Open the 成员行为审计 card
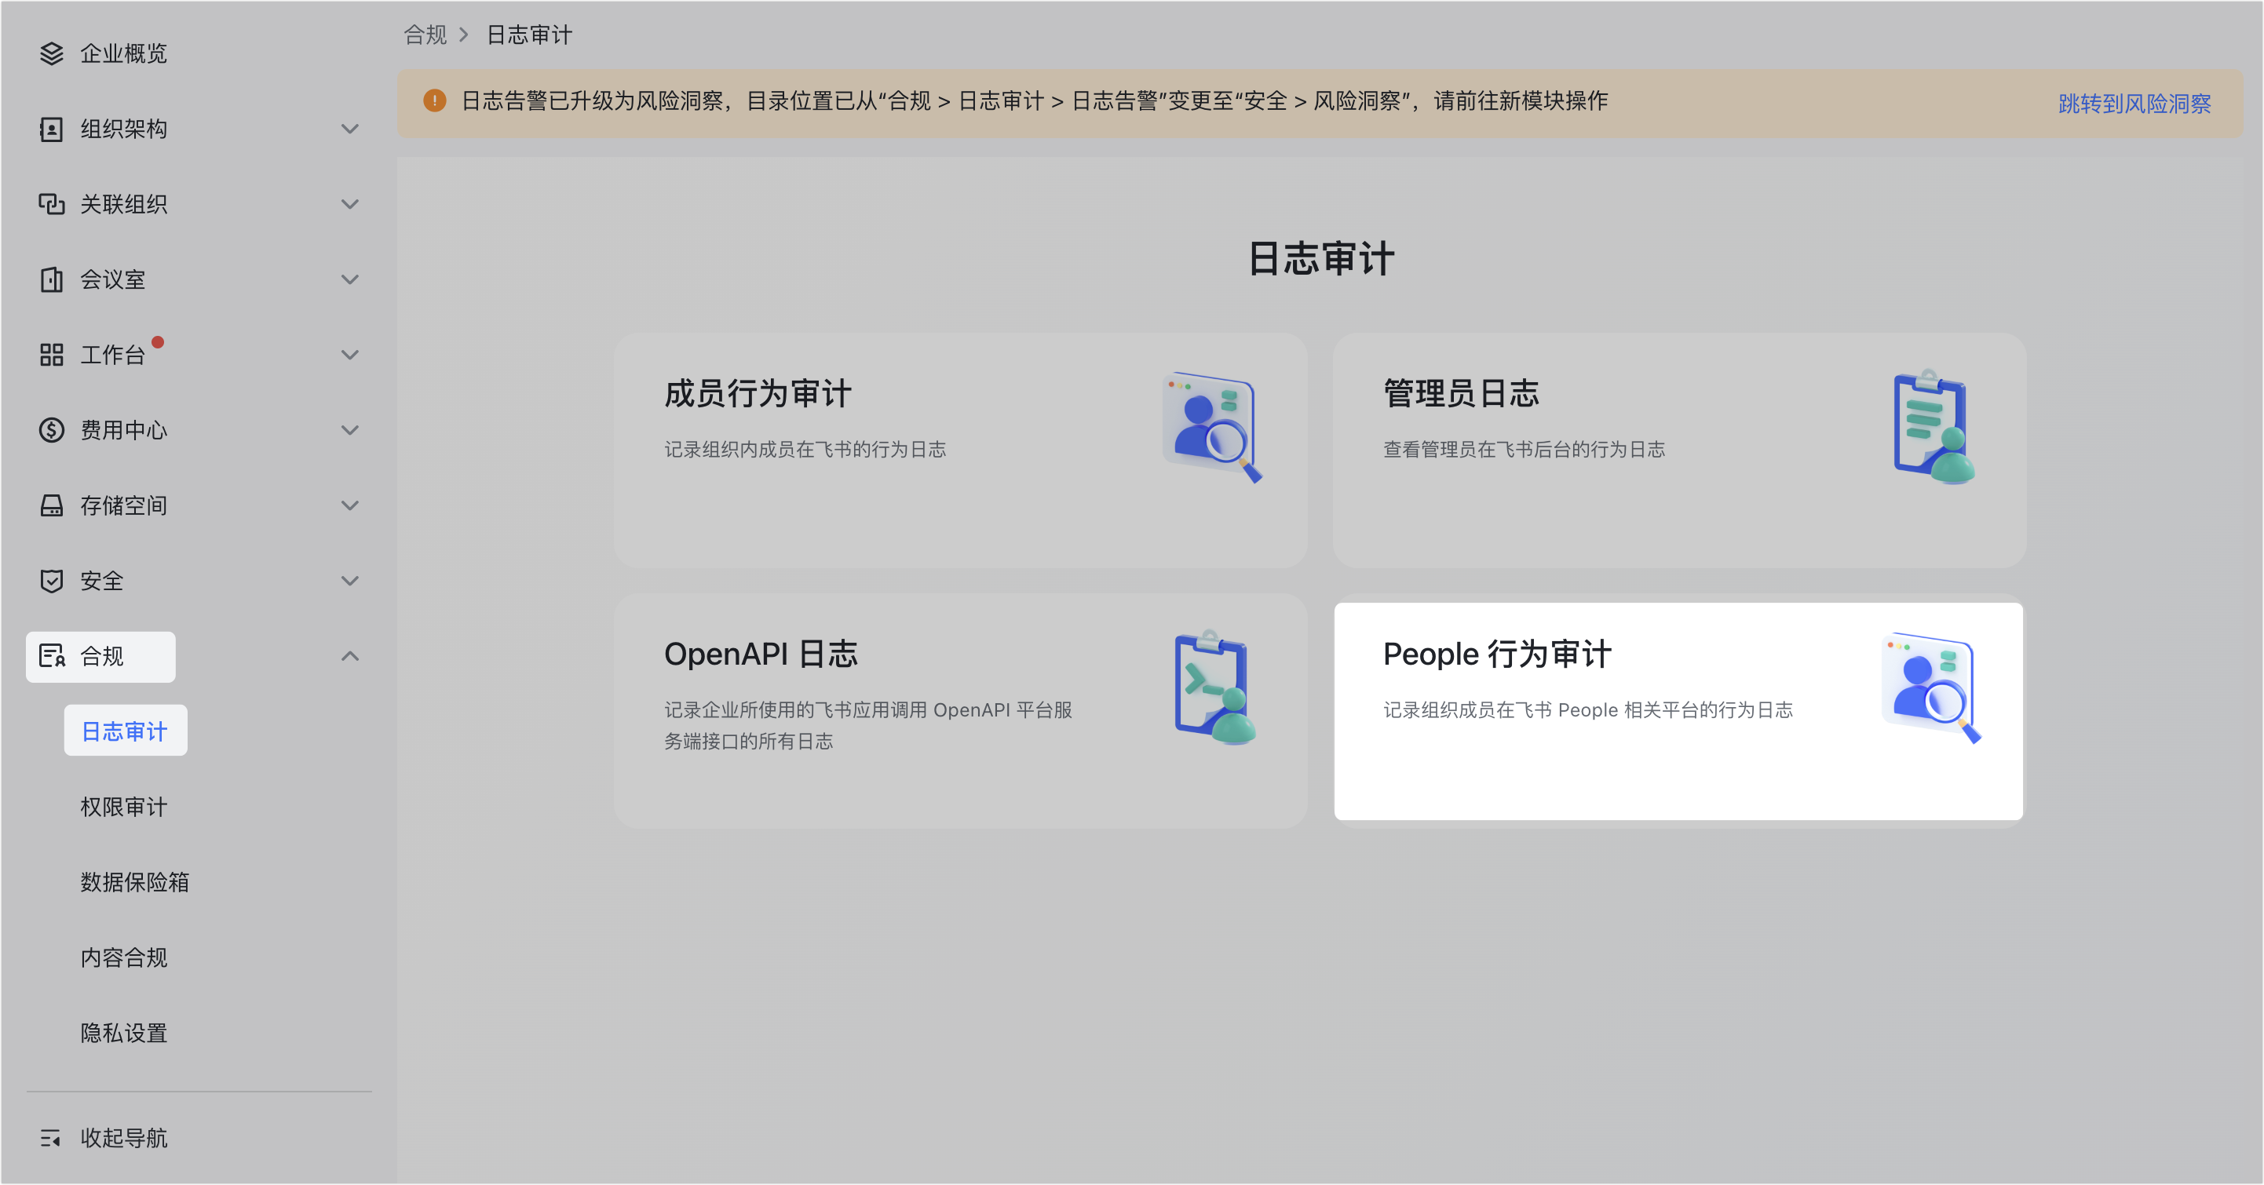 960,450
